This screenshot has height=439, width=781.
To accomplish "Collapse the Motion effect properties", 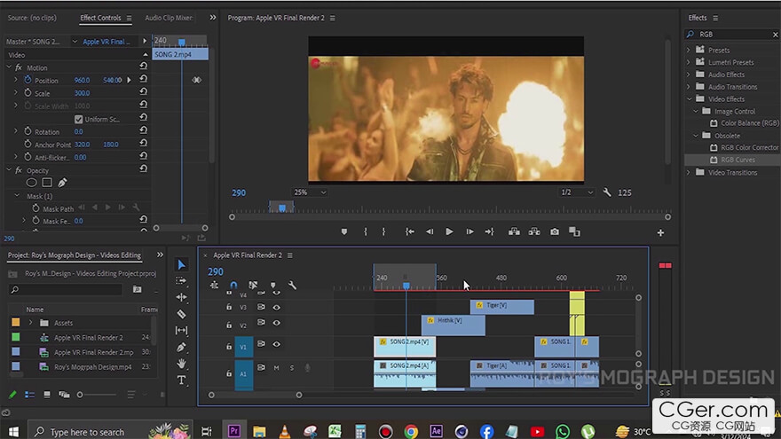I will tap(9, 67).
